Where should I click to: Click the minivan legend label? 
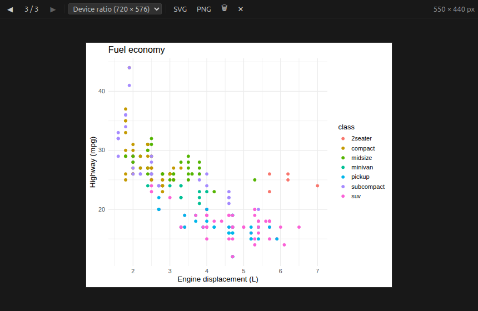[362, 167]
